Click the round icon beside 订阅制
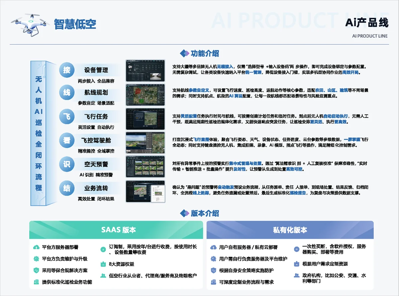Screen dimensions: 399x296 (x=103, y=249)
